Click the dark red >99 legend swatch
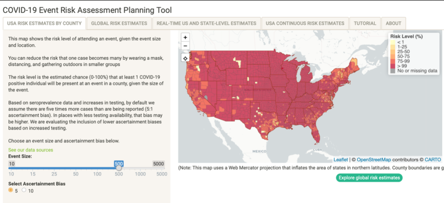The width and height of the screenshot is (444, 203). (x=393, y=66)
